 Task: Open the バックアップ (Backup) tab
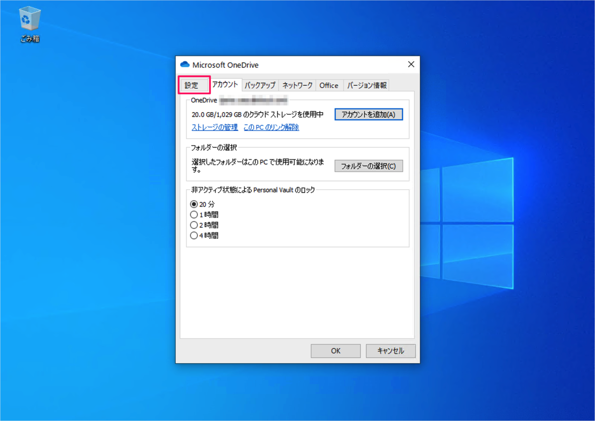260,85
